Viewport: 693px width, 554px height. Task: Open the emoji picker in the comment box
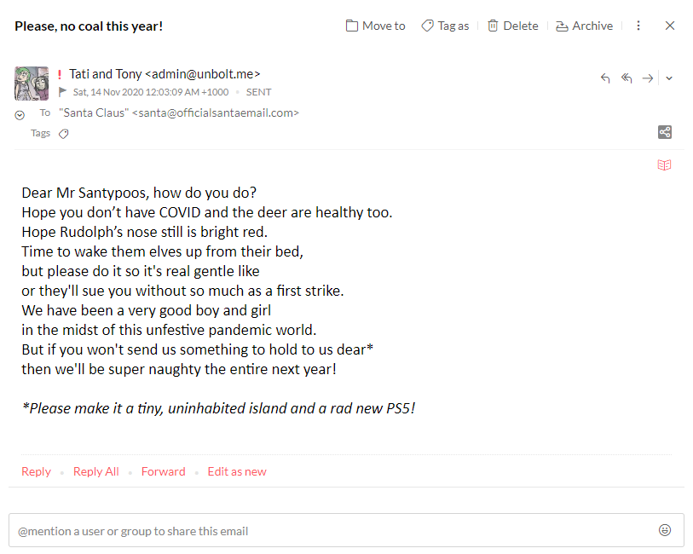(665, 530)
